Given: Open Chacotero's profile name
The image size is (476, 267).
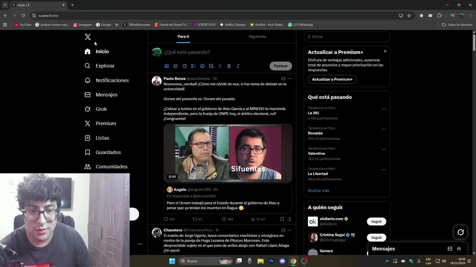Looking at the screenshot, I should coord(173,230).
